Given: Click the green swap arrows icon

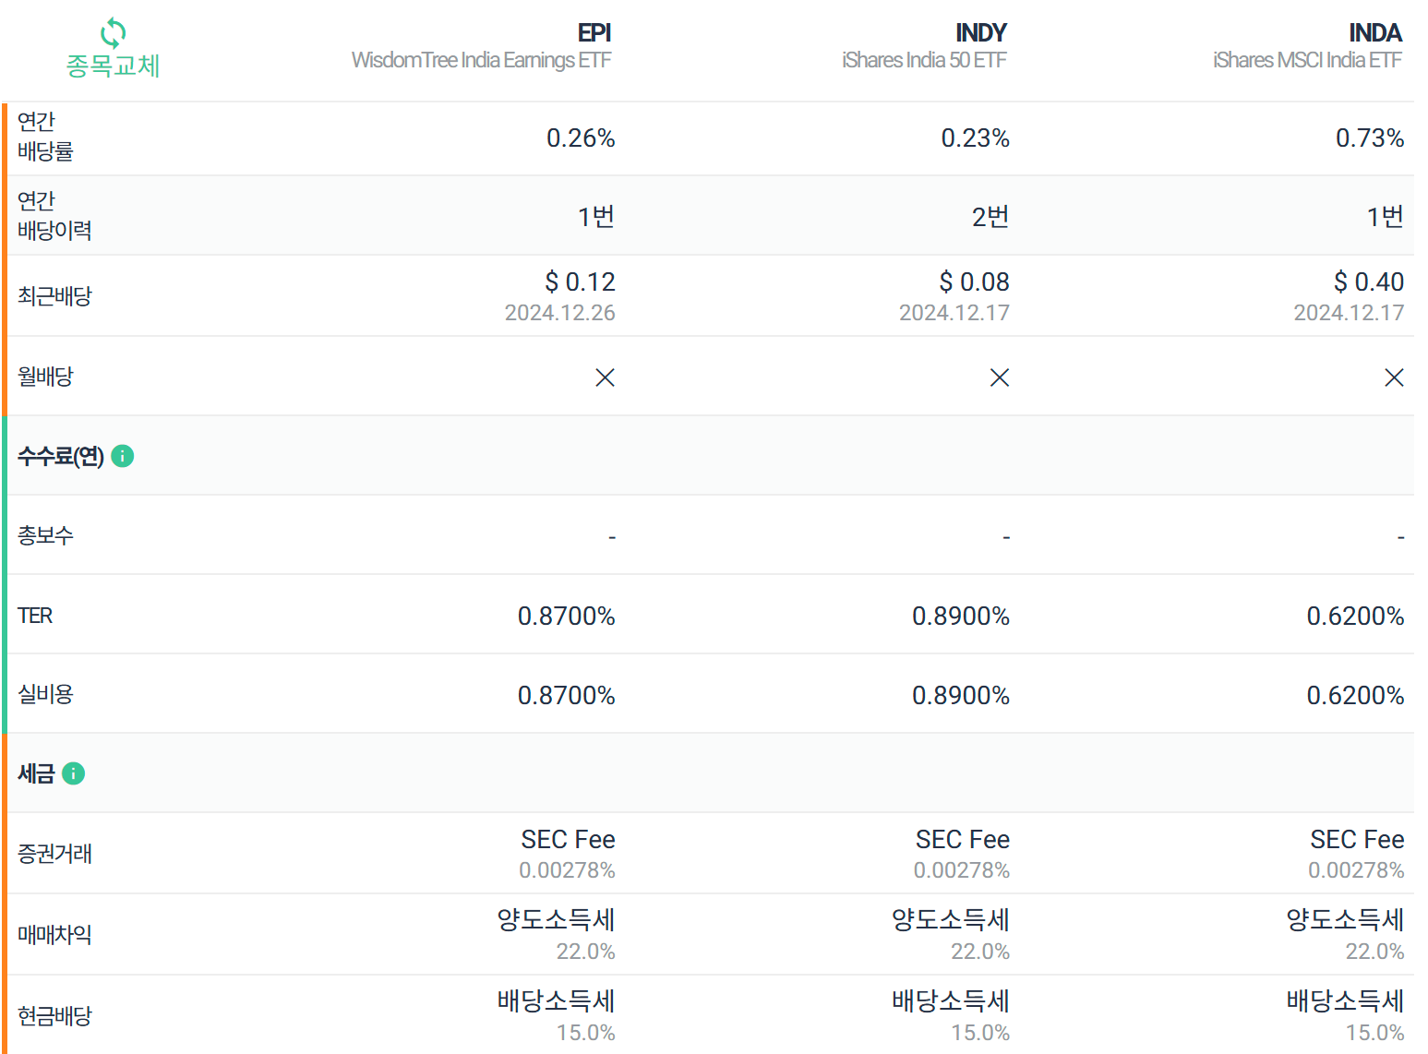Looking at the screenshot, I should point(113,33).
